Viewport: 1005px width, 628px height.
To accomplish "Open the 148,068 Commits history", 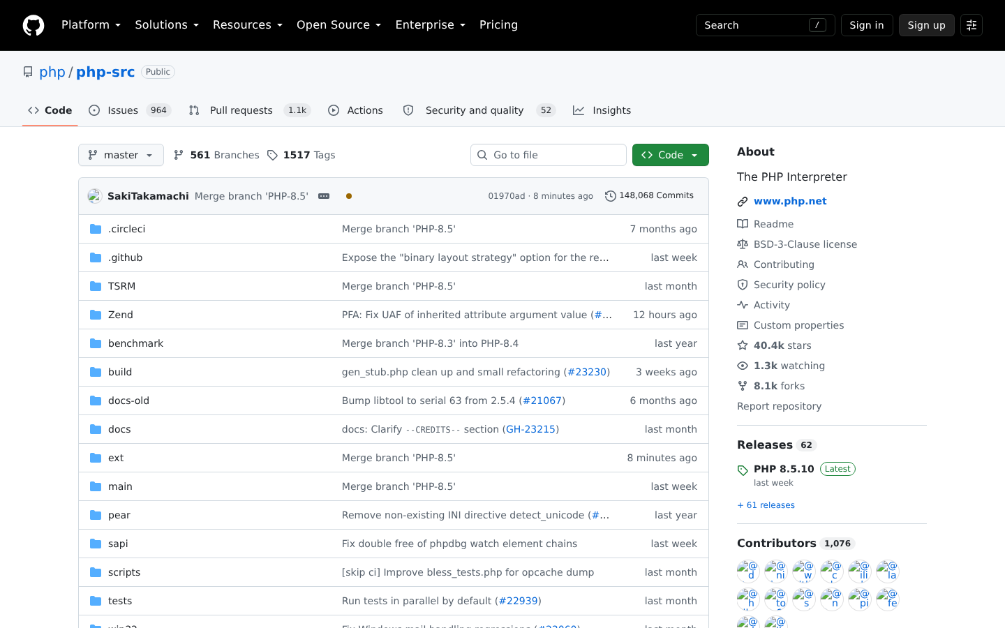I will pos(649,196).
